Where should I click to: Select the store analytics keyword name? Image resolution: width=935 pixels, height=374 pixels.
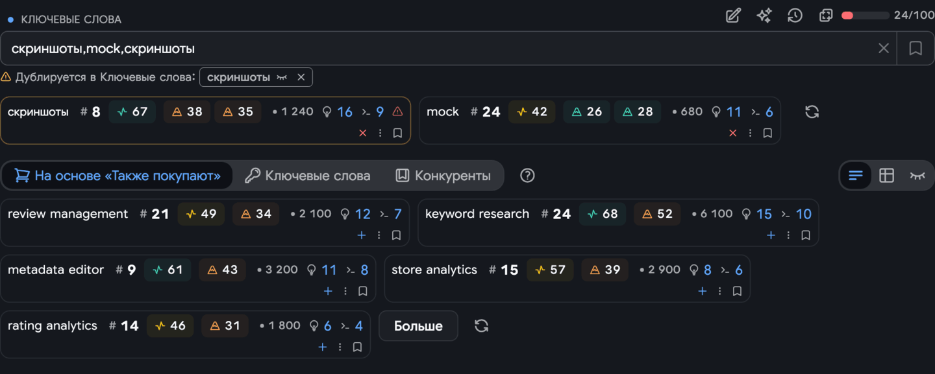click(x=434, y=270)
